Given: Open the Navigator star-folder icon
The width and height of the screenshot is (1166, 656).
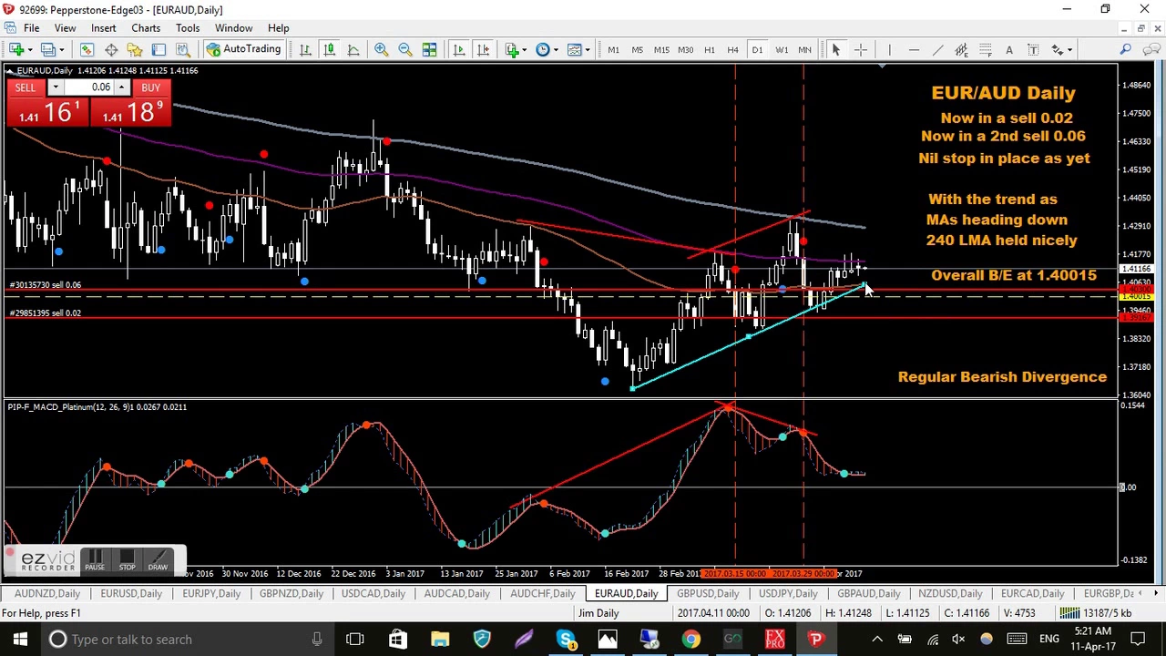Looking at the screenshot, I should [x=135, y=49].
